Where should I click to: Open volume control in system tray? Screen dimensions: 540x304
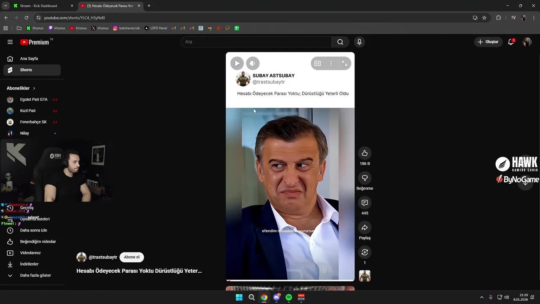click(506, 297)
